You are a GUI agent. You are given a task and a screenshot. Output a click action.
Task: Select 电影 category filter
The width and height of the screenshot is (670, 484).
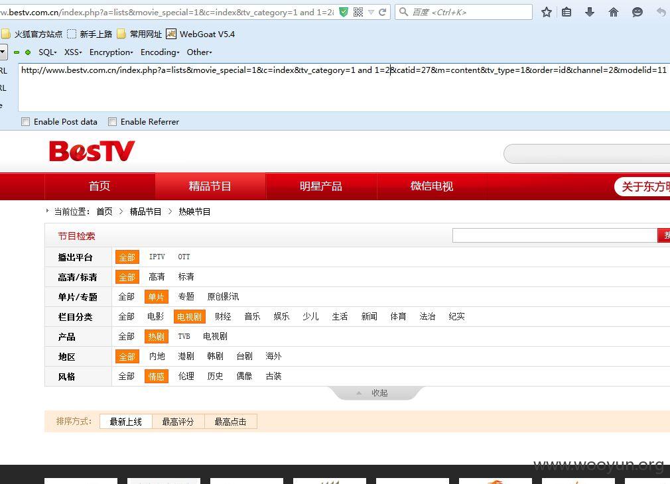pos(155,316)
